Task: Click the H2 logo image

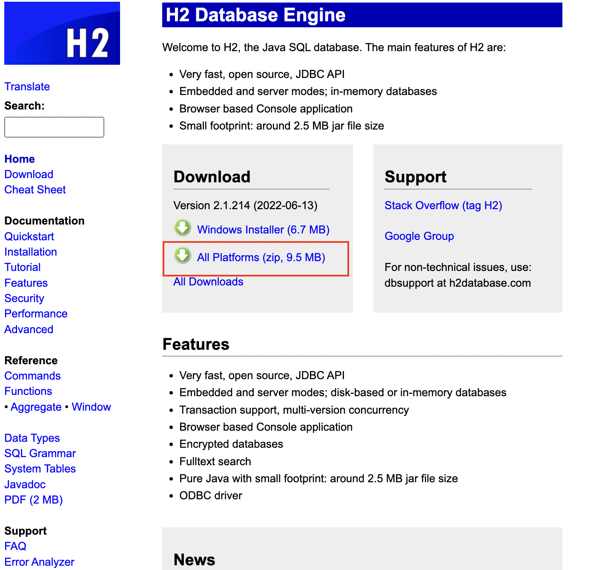Action: click(x=62, y=33)
